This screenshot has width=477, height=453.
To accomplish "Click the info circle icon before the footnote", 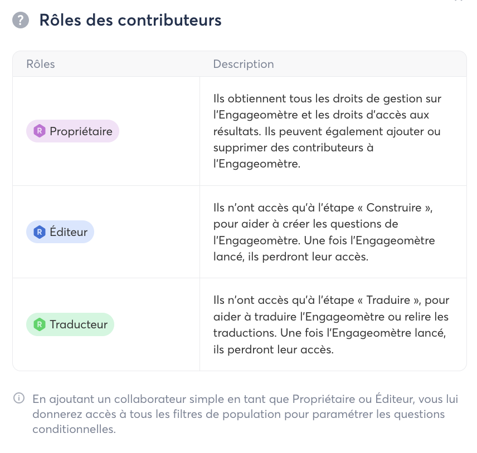I will pyautogui.click(x=20, y=398).
